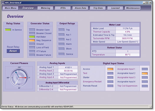Click the Analog Input 1 value 4160 V
The width and height of the screenshot is (155, 111).
coord(68,67)
